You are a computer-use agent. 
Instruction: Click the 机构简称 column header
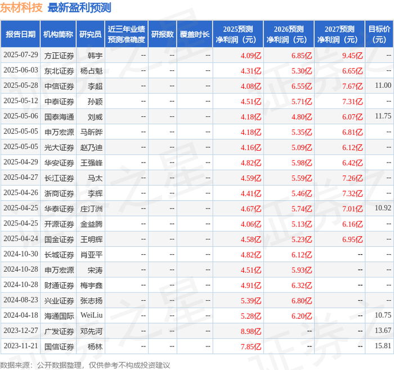59,34
